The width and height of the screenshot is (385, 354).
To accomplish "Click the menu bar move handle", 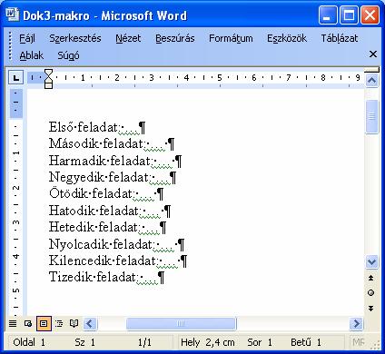I will pyautogui.click(x=10, y=46).
